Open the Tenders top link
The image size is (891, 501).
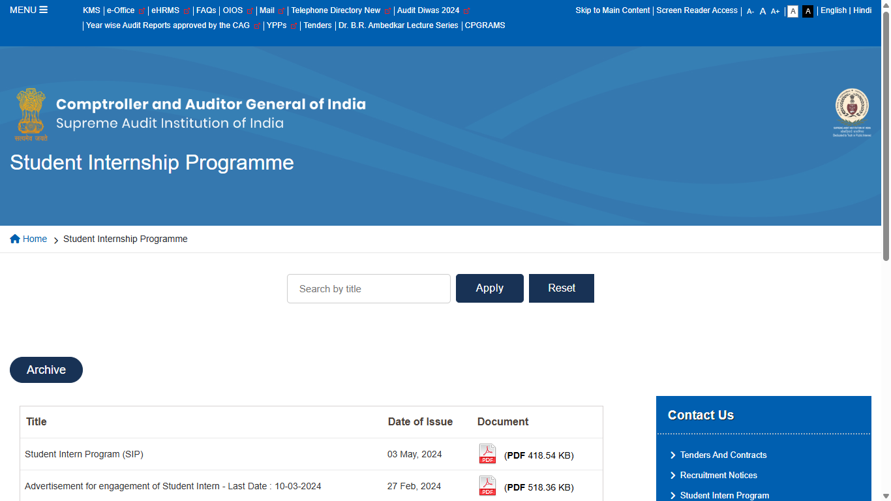click(x=318, y=25)
